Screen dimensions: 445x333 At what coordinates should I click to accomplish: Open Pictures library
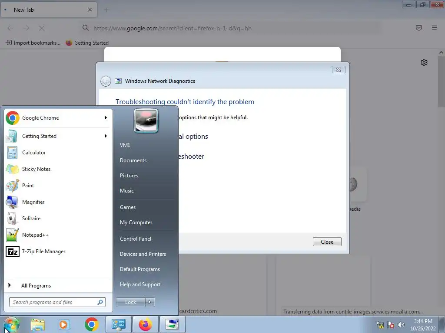tap(129, 176)
